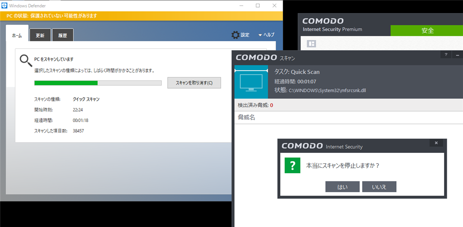Click the 脅威名 column header
This screenshot has width=463, height=227.
pos(246,118)
